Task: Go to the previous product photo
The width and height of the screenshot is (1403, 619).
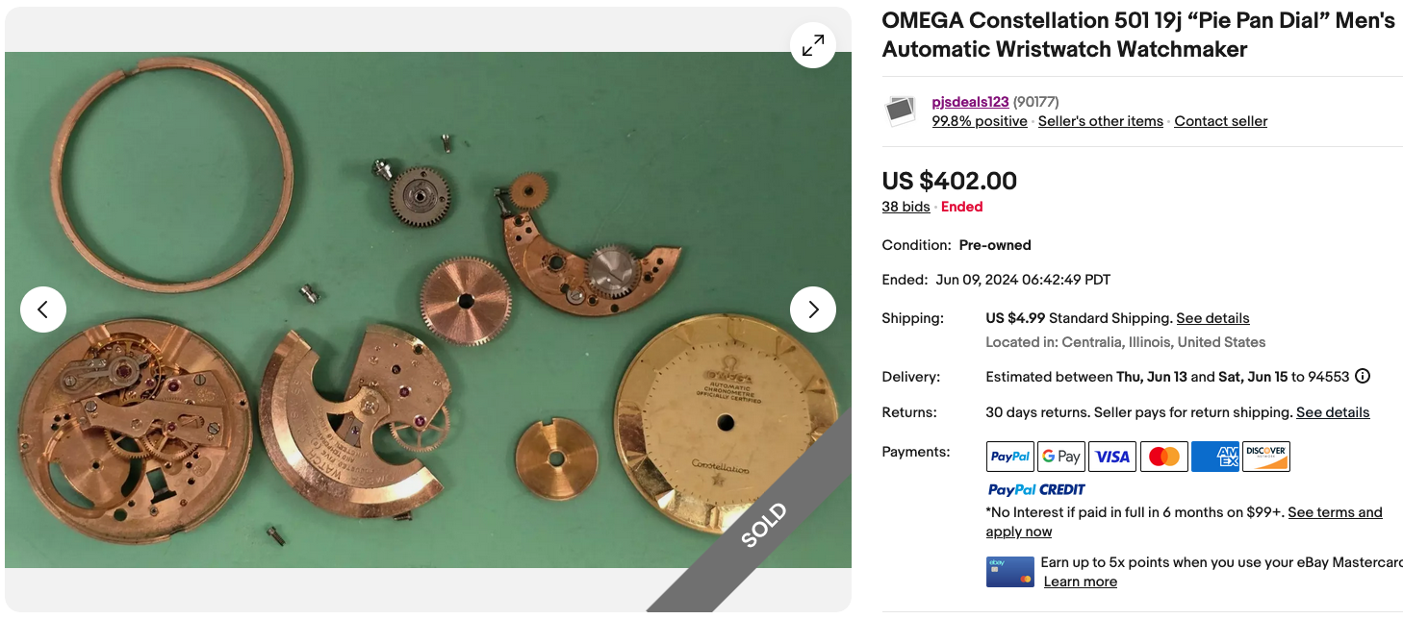Action: coord(43,309)
